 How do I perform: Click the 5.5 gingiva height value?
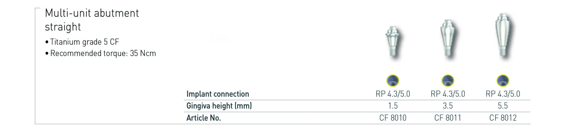[503, 106]
